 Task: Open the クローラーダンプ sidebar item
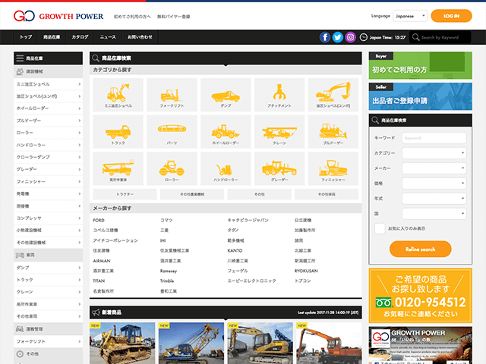48,157
